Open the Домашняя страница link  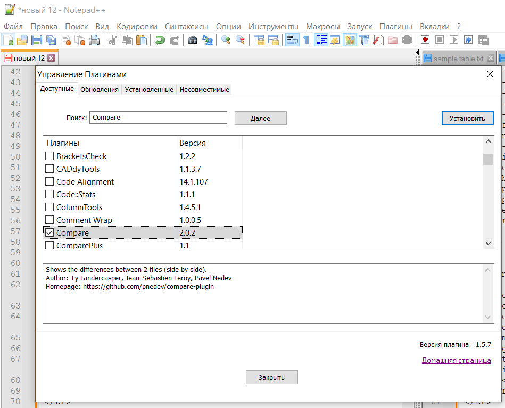pyautogui.click(x=457, y=360)
